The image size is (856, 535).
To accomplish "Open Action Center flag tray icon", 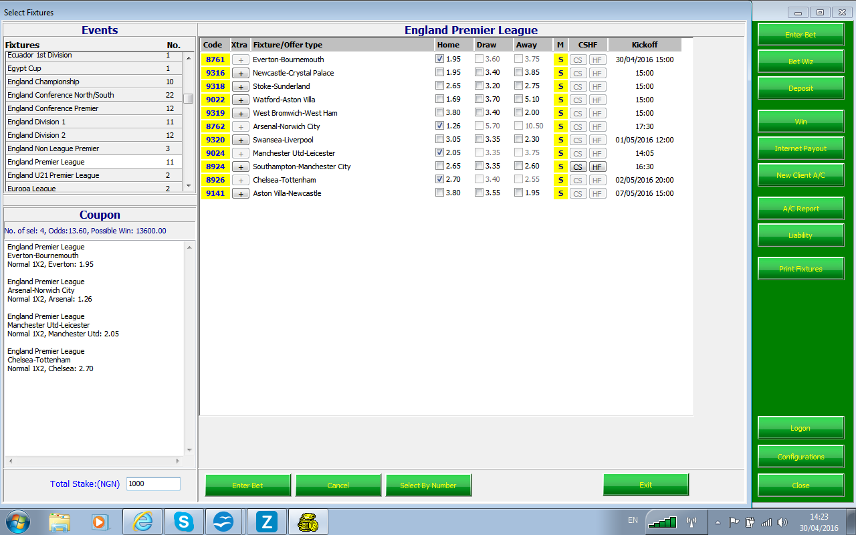I will coord(734,522).
